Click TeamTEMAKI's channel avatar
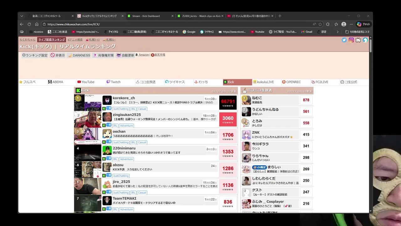Viewport: 401px width, 226px height. [x=107, y=201]
